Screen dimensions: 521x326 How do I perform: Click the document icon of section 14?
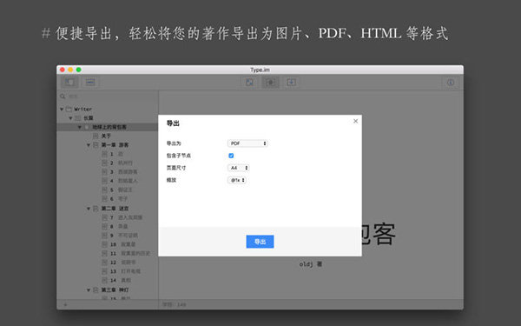[104, 281]
